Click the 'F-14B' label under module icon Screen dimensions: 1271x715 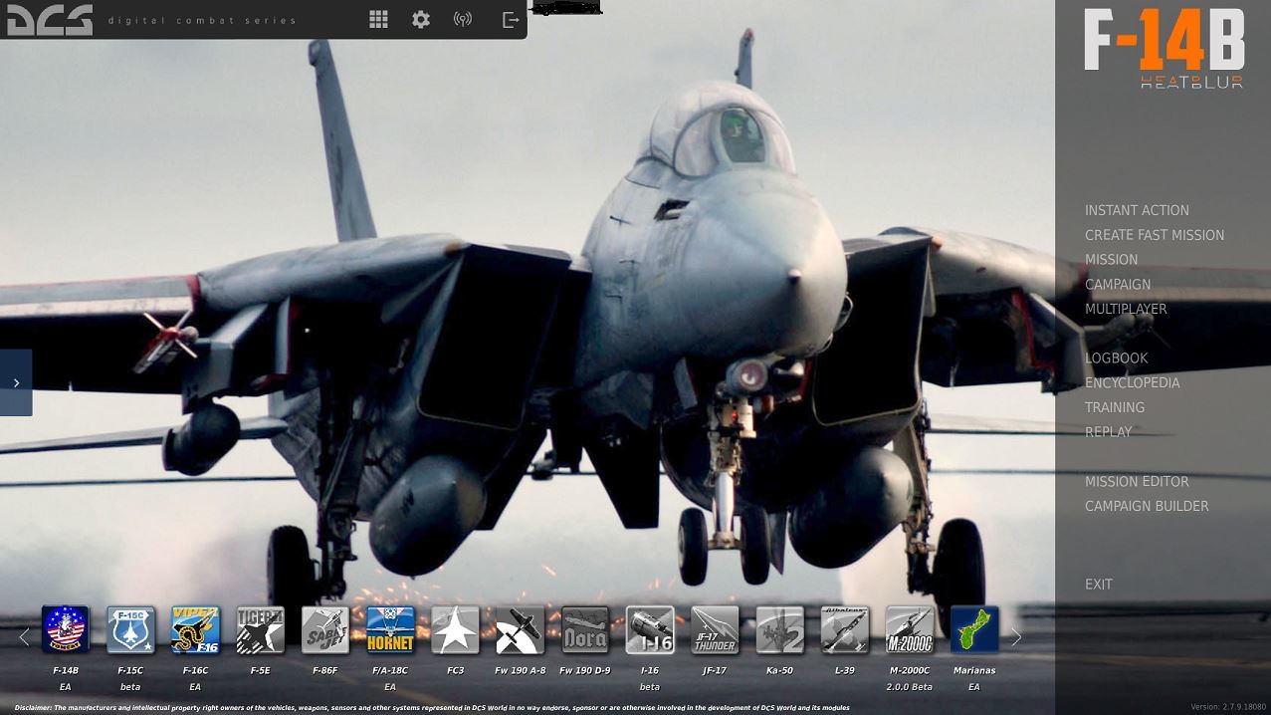point(66,671)
